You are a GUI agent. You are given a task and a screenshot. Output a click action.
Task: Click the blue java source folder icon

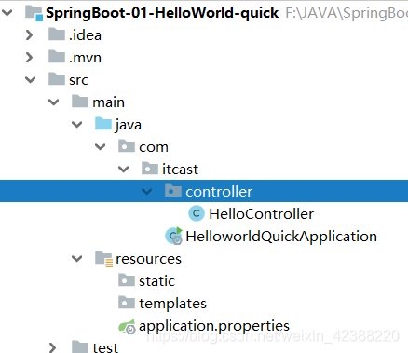point(103,124)
